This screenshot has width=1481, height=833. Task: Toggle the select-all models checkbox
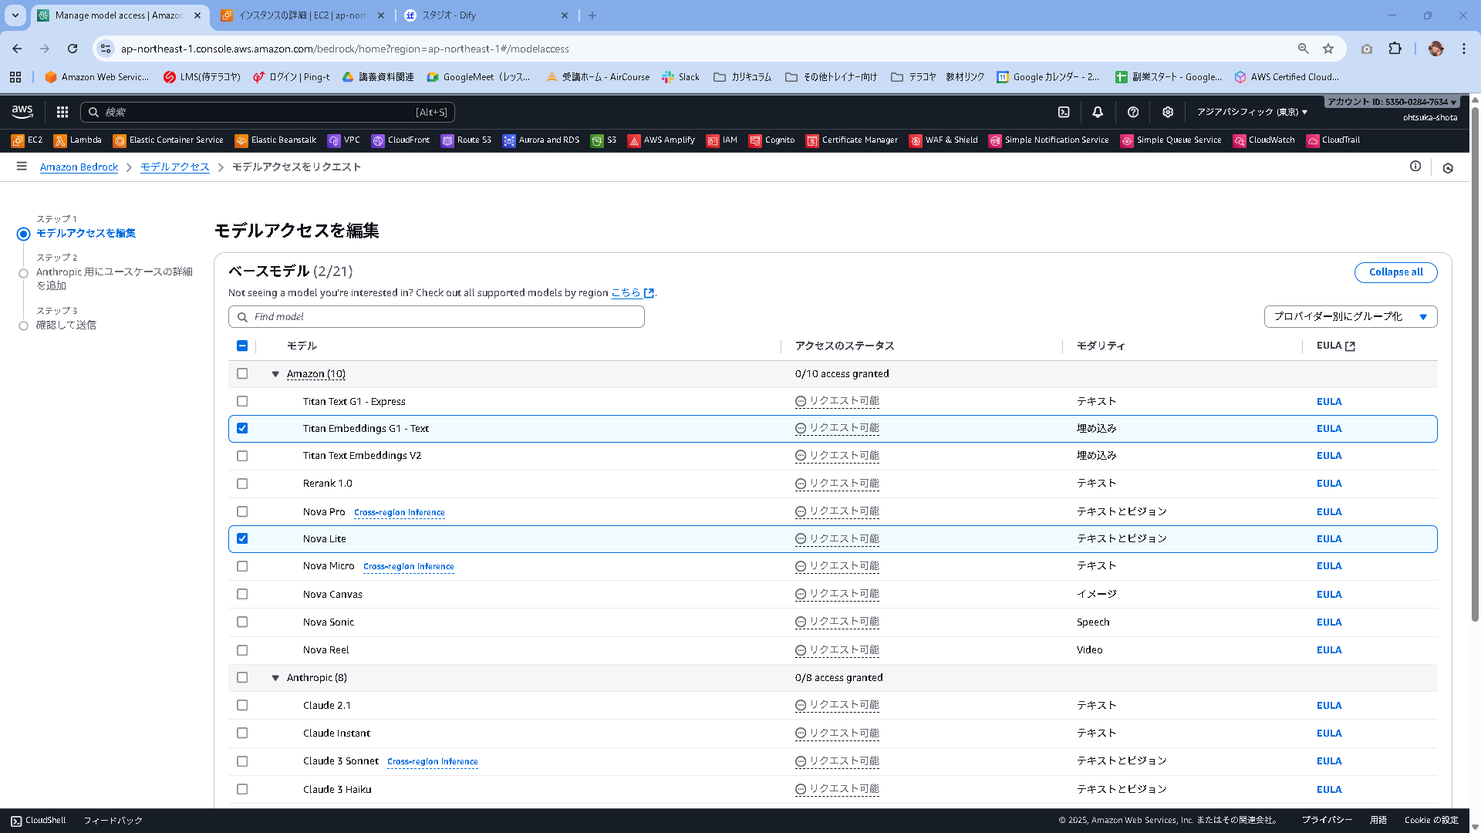(x=242, y=346)
